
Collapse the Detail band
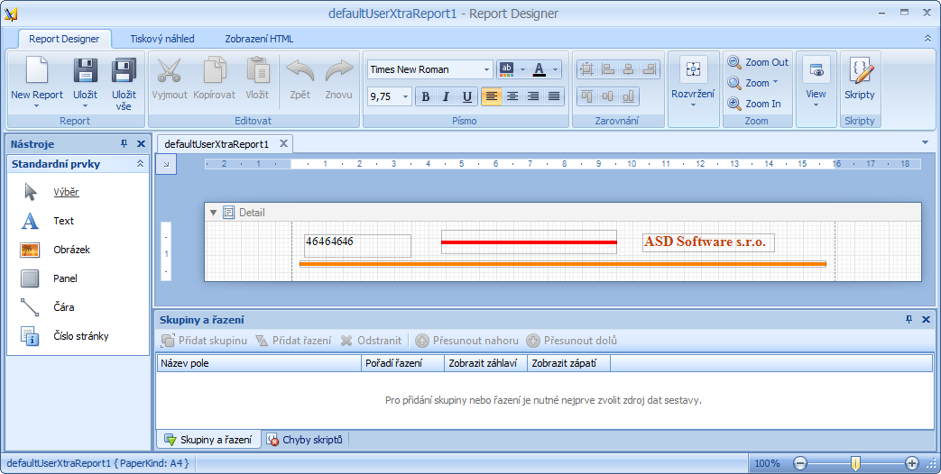pyautogui.click(x=213, y=212)
